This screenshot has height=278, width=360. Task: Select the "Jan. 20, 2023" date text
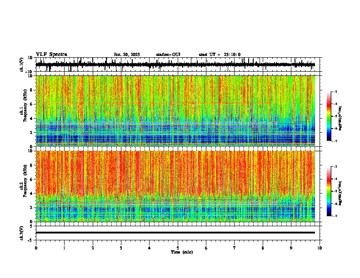127,55
